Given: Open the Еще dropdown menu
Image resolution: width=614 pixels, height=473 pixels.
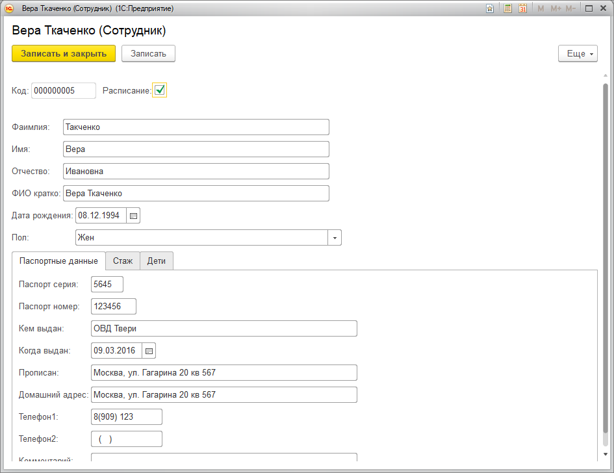Looking at the screenshot, I should [x=578, y=54].
